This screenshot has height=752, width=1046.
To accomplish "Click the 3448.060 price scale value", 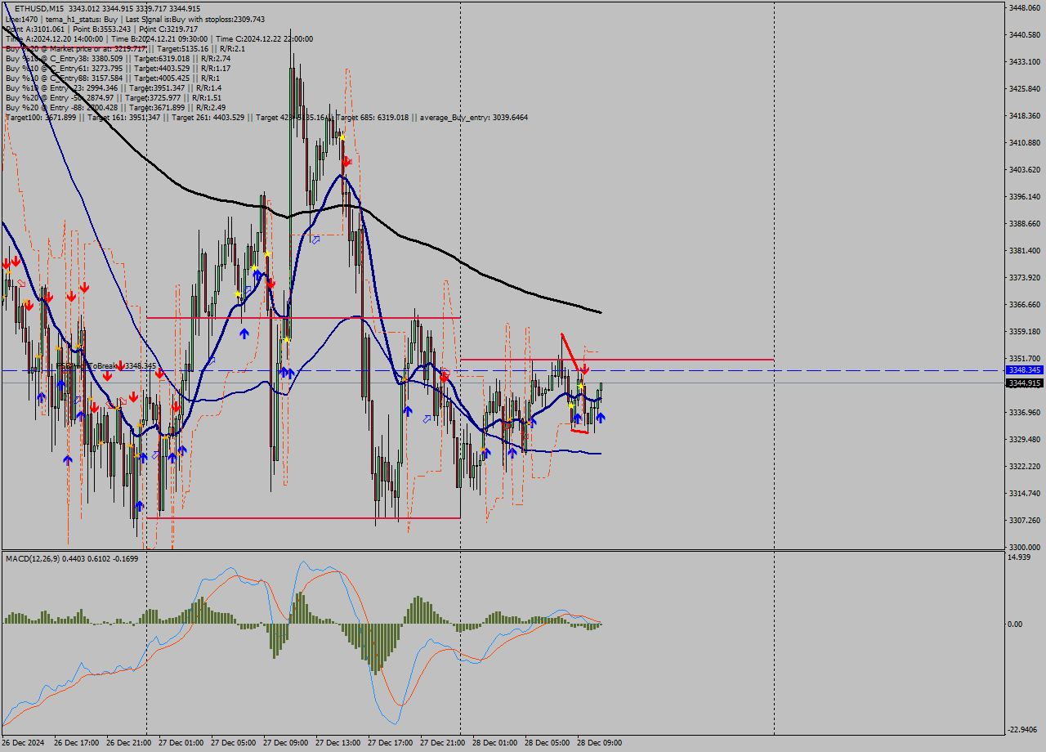I will [1024, 7].
